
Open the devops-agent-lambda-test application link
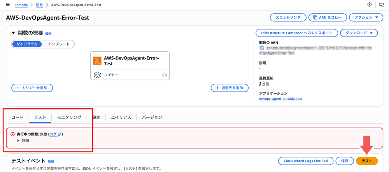280,99
